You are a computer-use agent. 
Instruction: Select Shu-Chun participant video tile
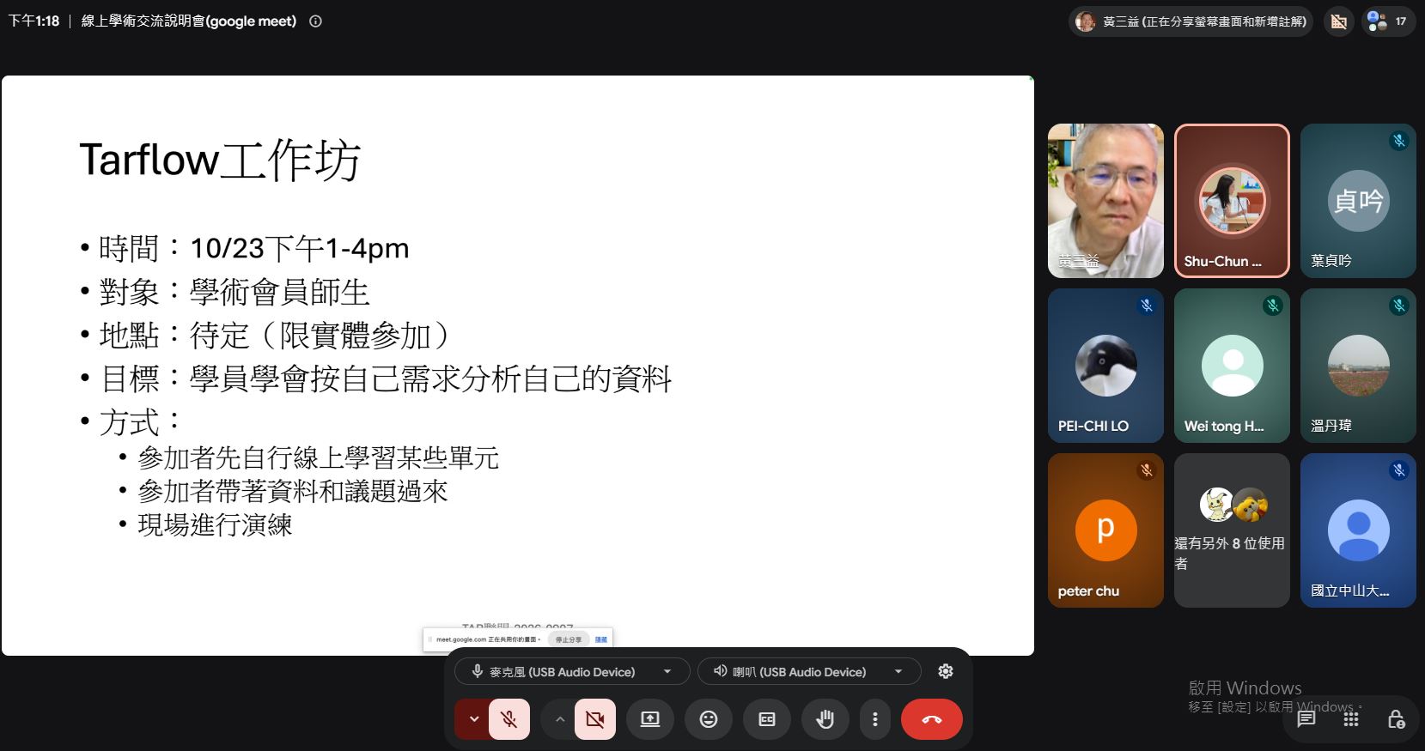pyautogui.click(x=1232, y=201)
